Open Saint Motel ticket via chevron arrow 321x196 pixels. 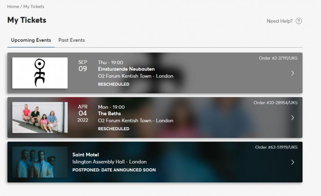click(292, 162)
